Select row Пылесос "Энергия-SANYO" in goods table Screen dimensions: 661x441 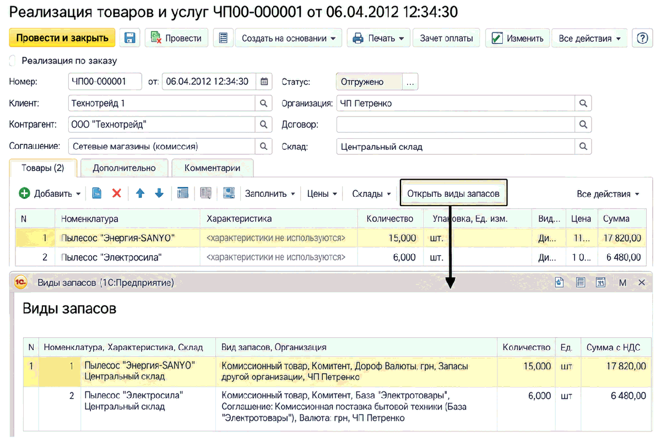(x=330, y=238)
